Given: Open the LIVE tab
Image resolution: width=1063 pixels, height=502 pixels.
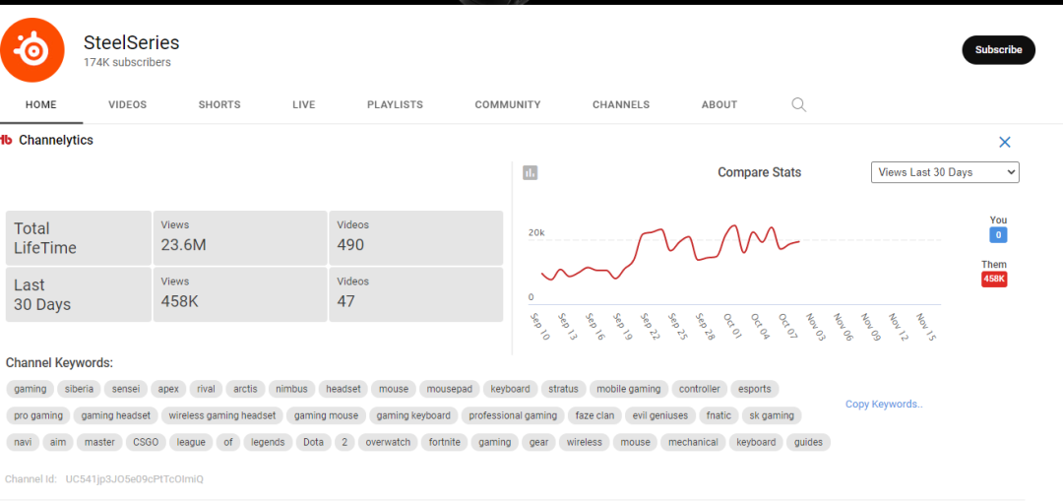Looking at the screenshot, I should coord(304,105).
